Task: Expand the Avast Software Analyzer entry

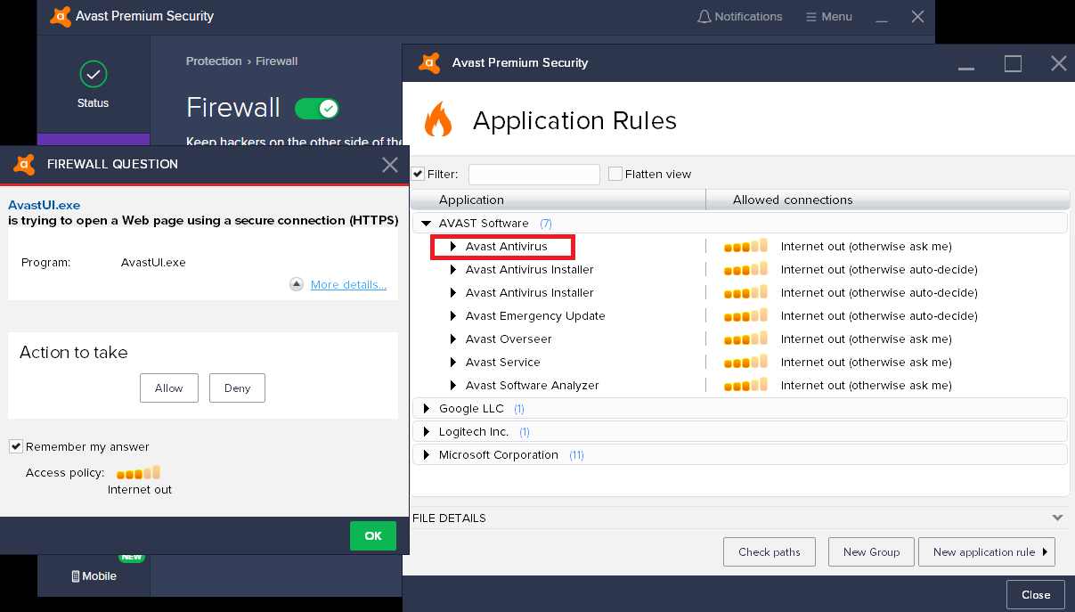Action: (x=453, y=386)
